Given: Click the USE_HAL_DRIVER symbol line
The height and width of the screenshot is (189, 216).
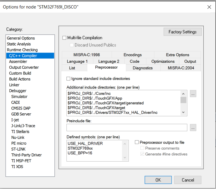Looking at the screenshot, I should pos(85,143).
